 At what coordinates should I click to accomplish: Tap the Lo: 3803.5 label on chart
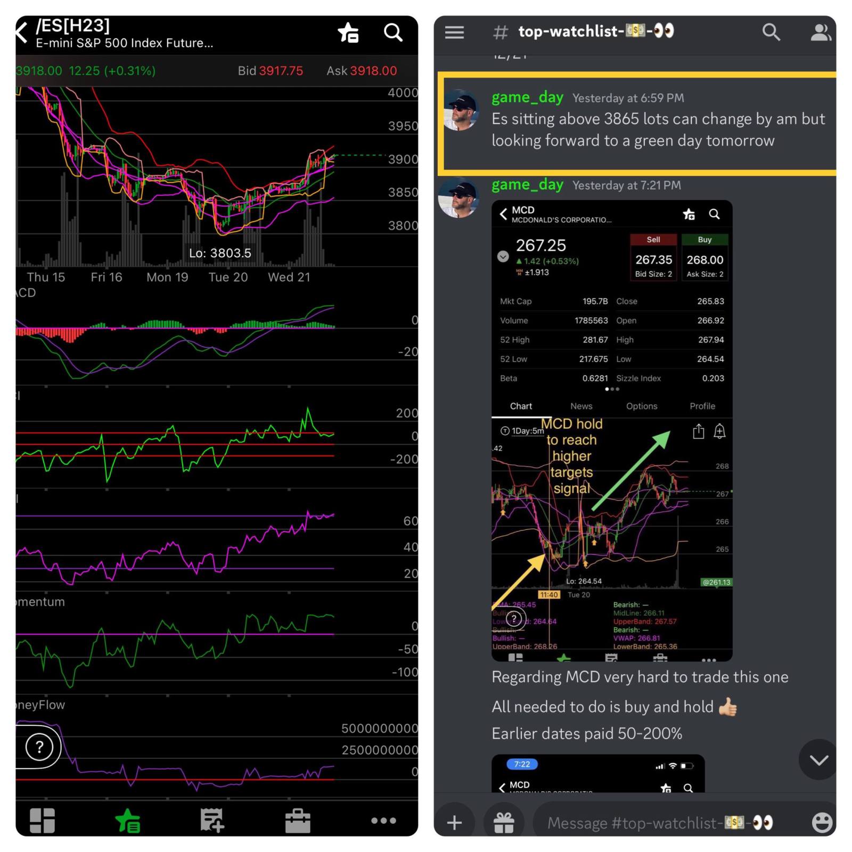[220, 253]
